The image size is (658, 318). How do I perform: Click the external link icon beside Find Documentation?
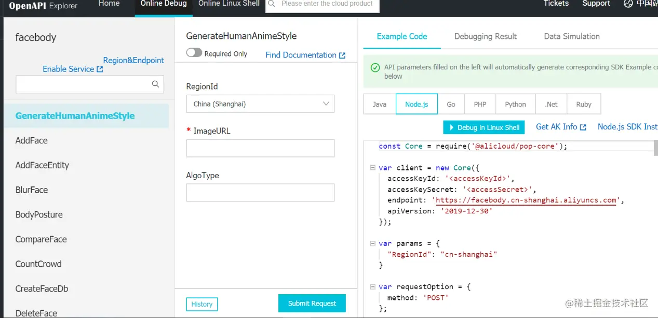[342, 55]
